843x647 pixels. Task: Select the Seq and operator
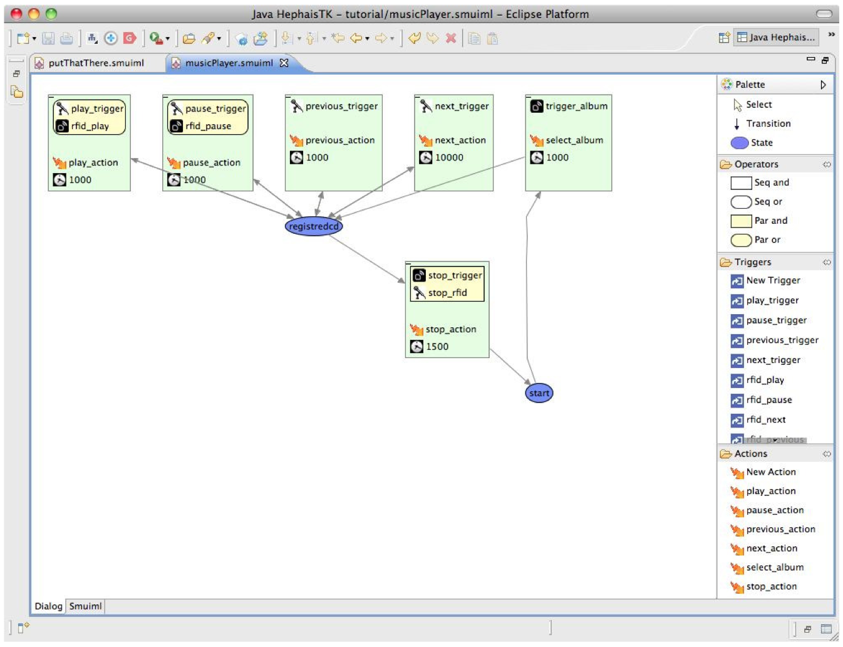[771, 182]
